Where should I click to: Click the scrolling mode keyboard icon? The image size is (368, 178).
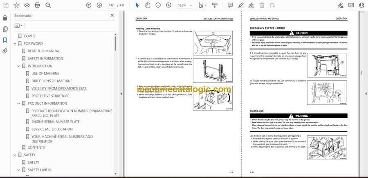click(215, 5)
